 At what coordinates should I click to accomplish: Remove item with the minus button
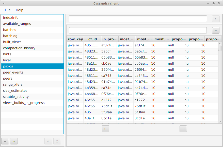14,141
